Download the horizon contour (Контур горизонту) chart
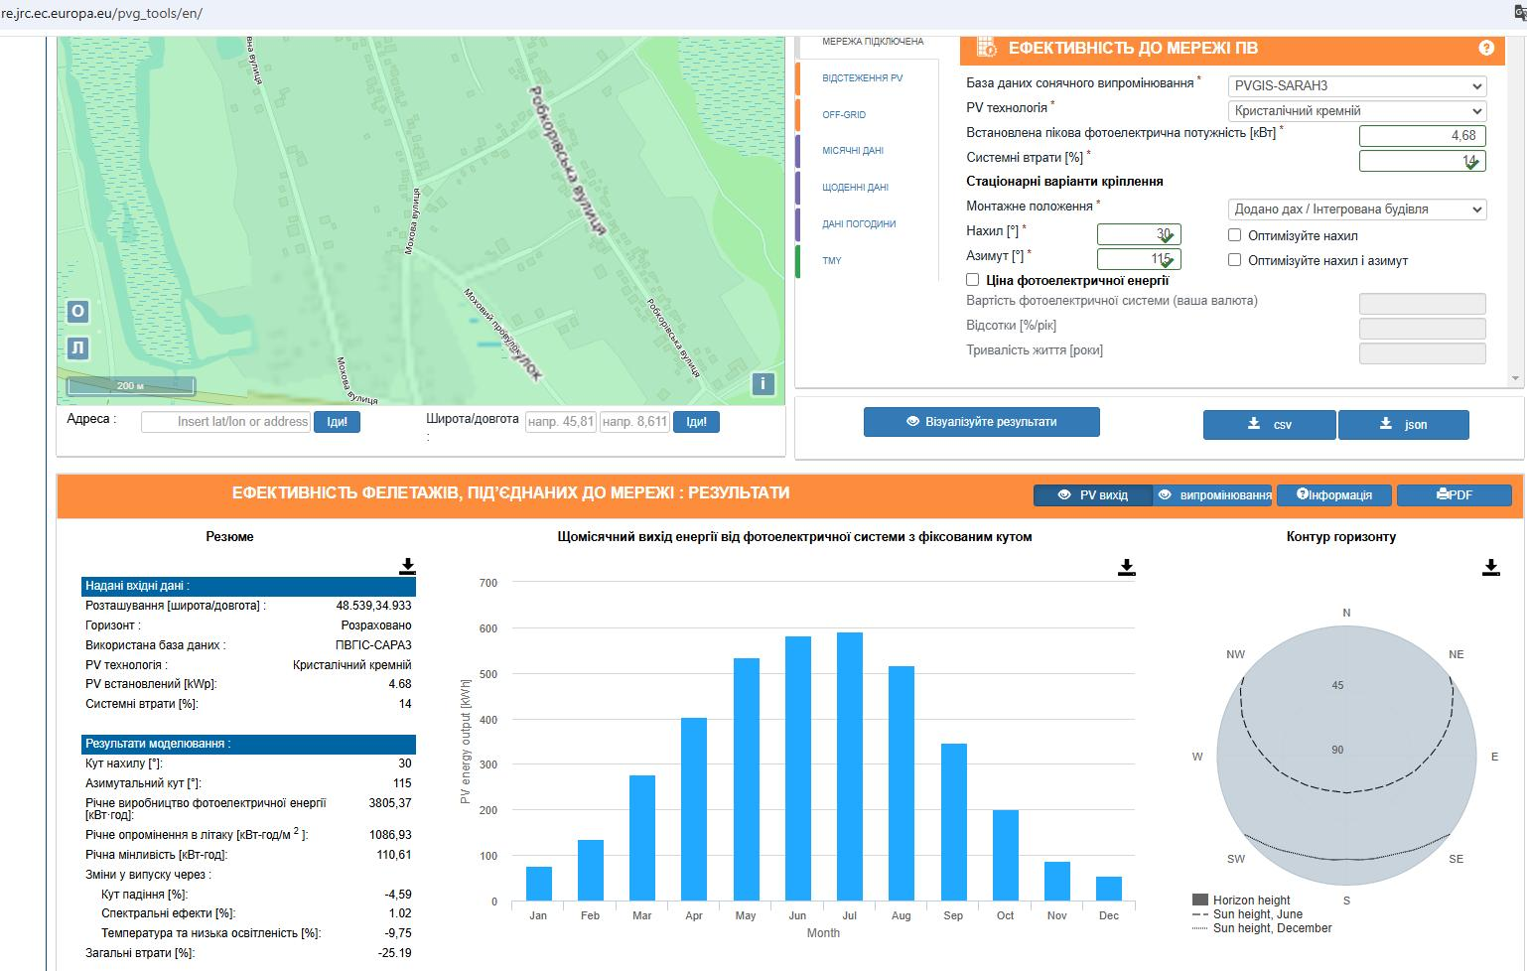 [1490, 567]
